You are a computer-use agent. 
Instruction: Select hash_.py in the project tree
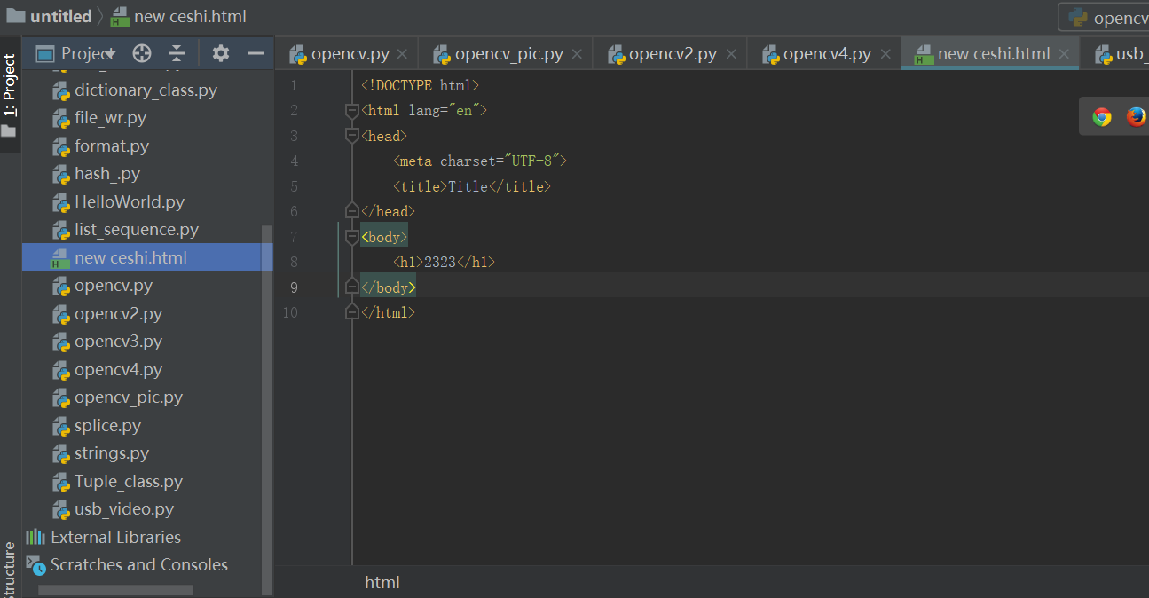pyautogui.click(x=106, y=174)
